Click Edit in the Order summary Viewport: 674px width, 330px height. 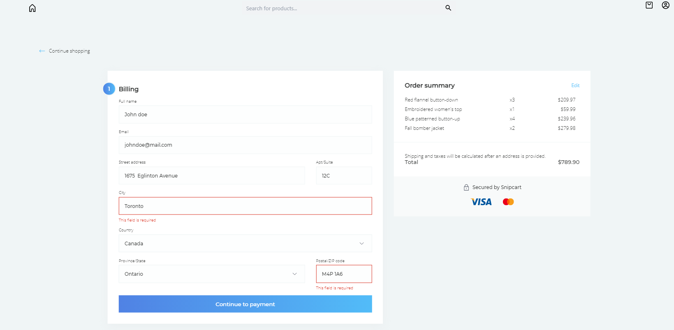pos(575,85)
